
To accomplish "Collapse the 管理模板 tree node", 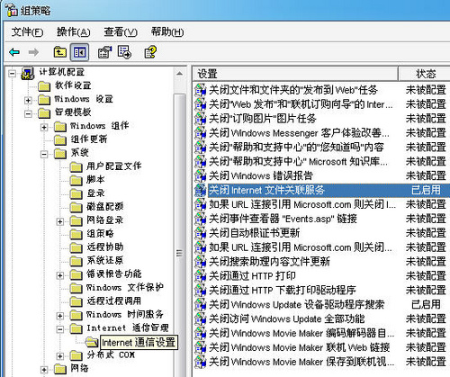I will pos(28,113).
